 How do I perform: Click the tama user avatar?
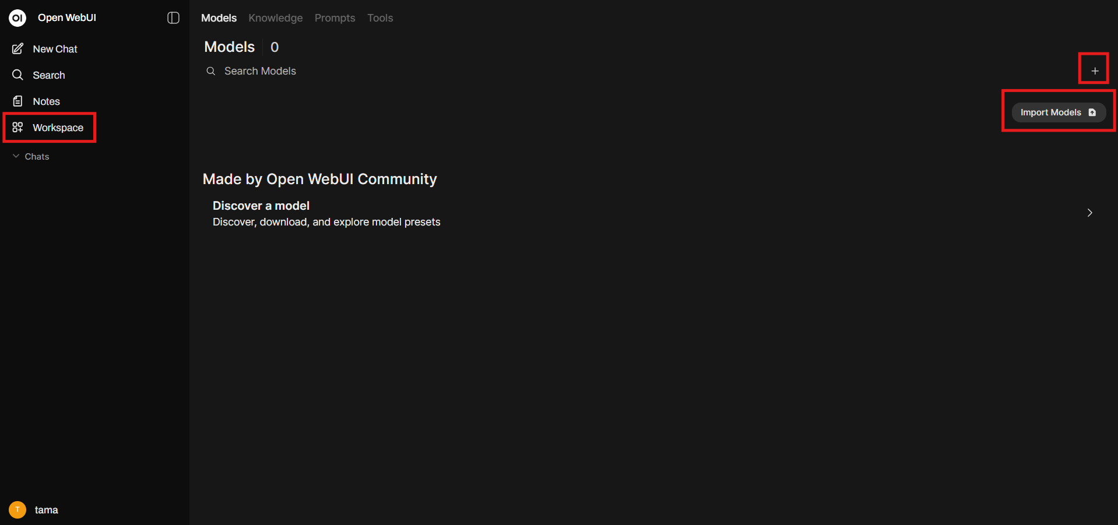point(17,510)
